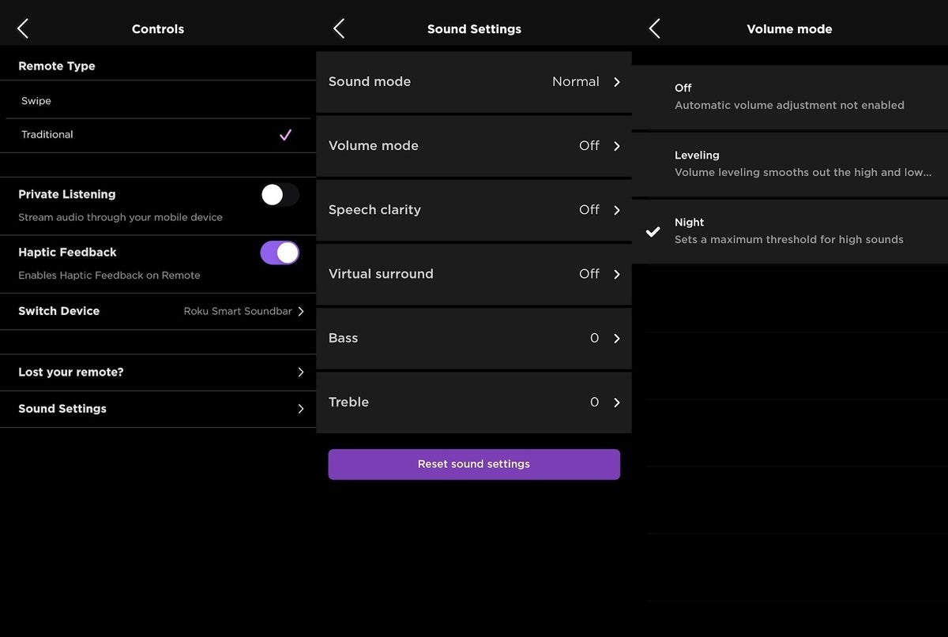Enable the Private Listening switch
The height and width of the screenshot is (637, 948).
tap(280, 195)
